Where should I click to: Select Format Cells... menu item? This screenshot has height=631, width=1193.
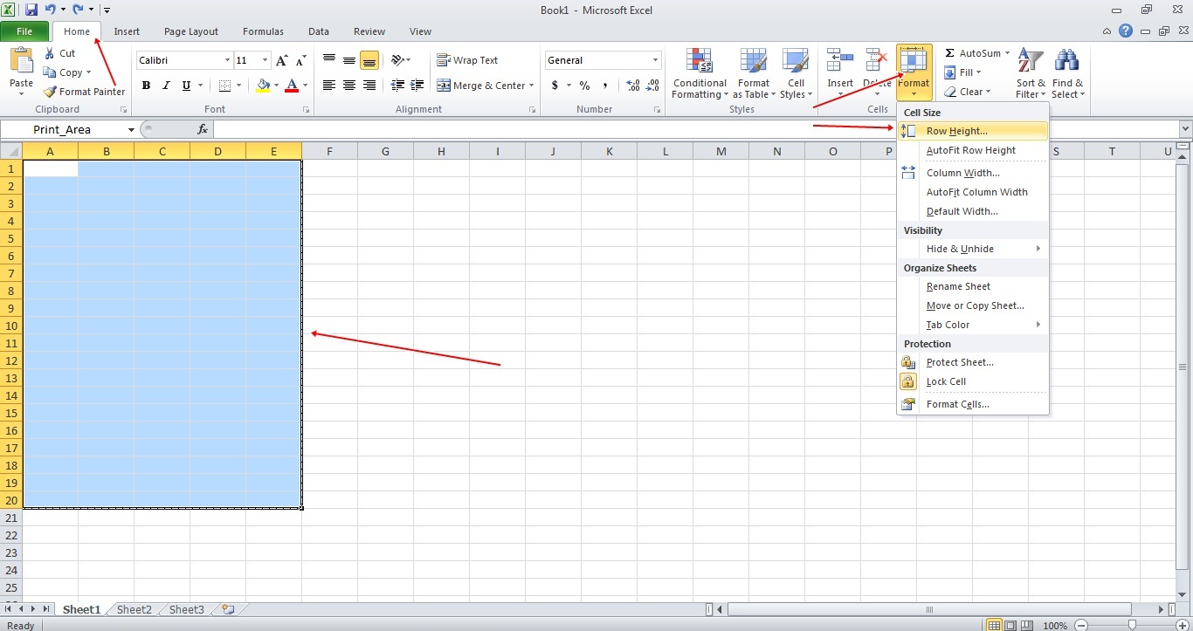[973, 404]
